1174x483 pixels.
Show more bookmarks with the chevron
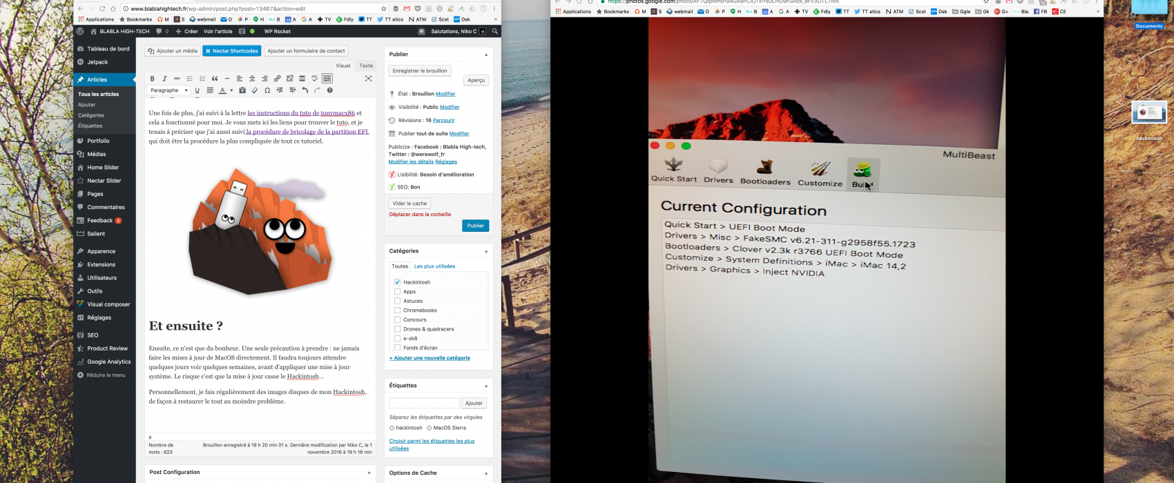(494, 19)
